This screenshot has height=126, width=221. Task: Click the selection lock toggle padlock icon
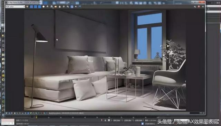[x=105, y=120]
